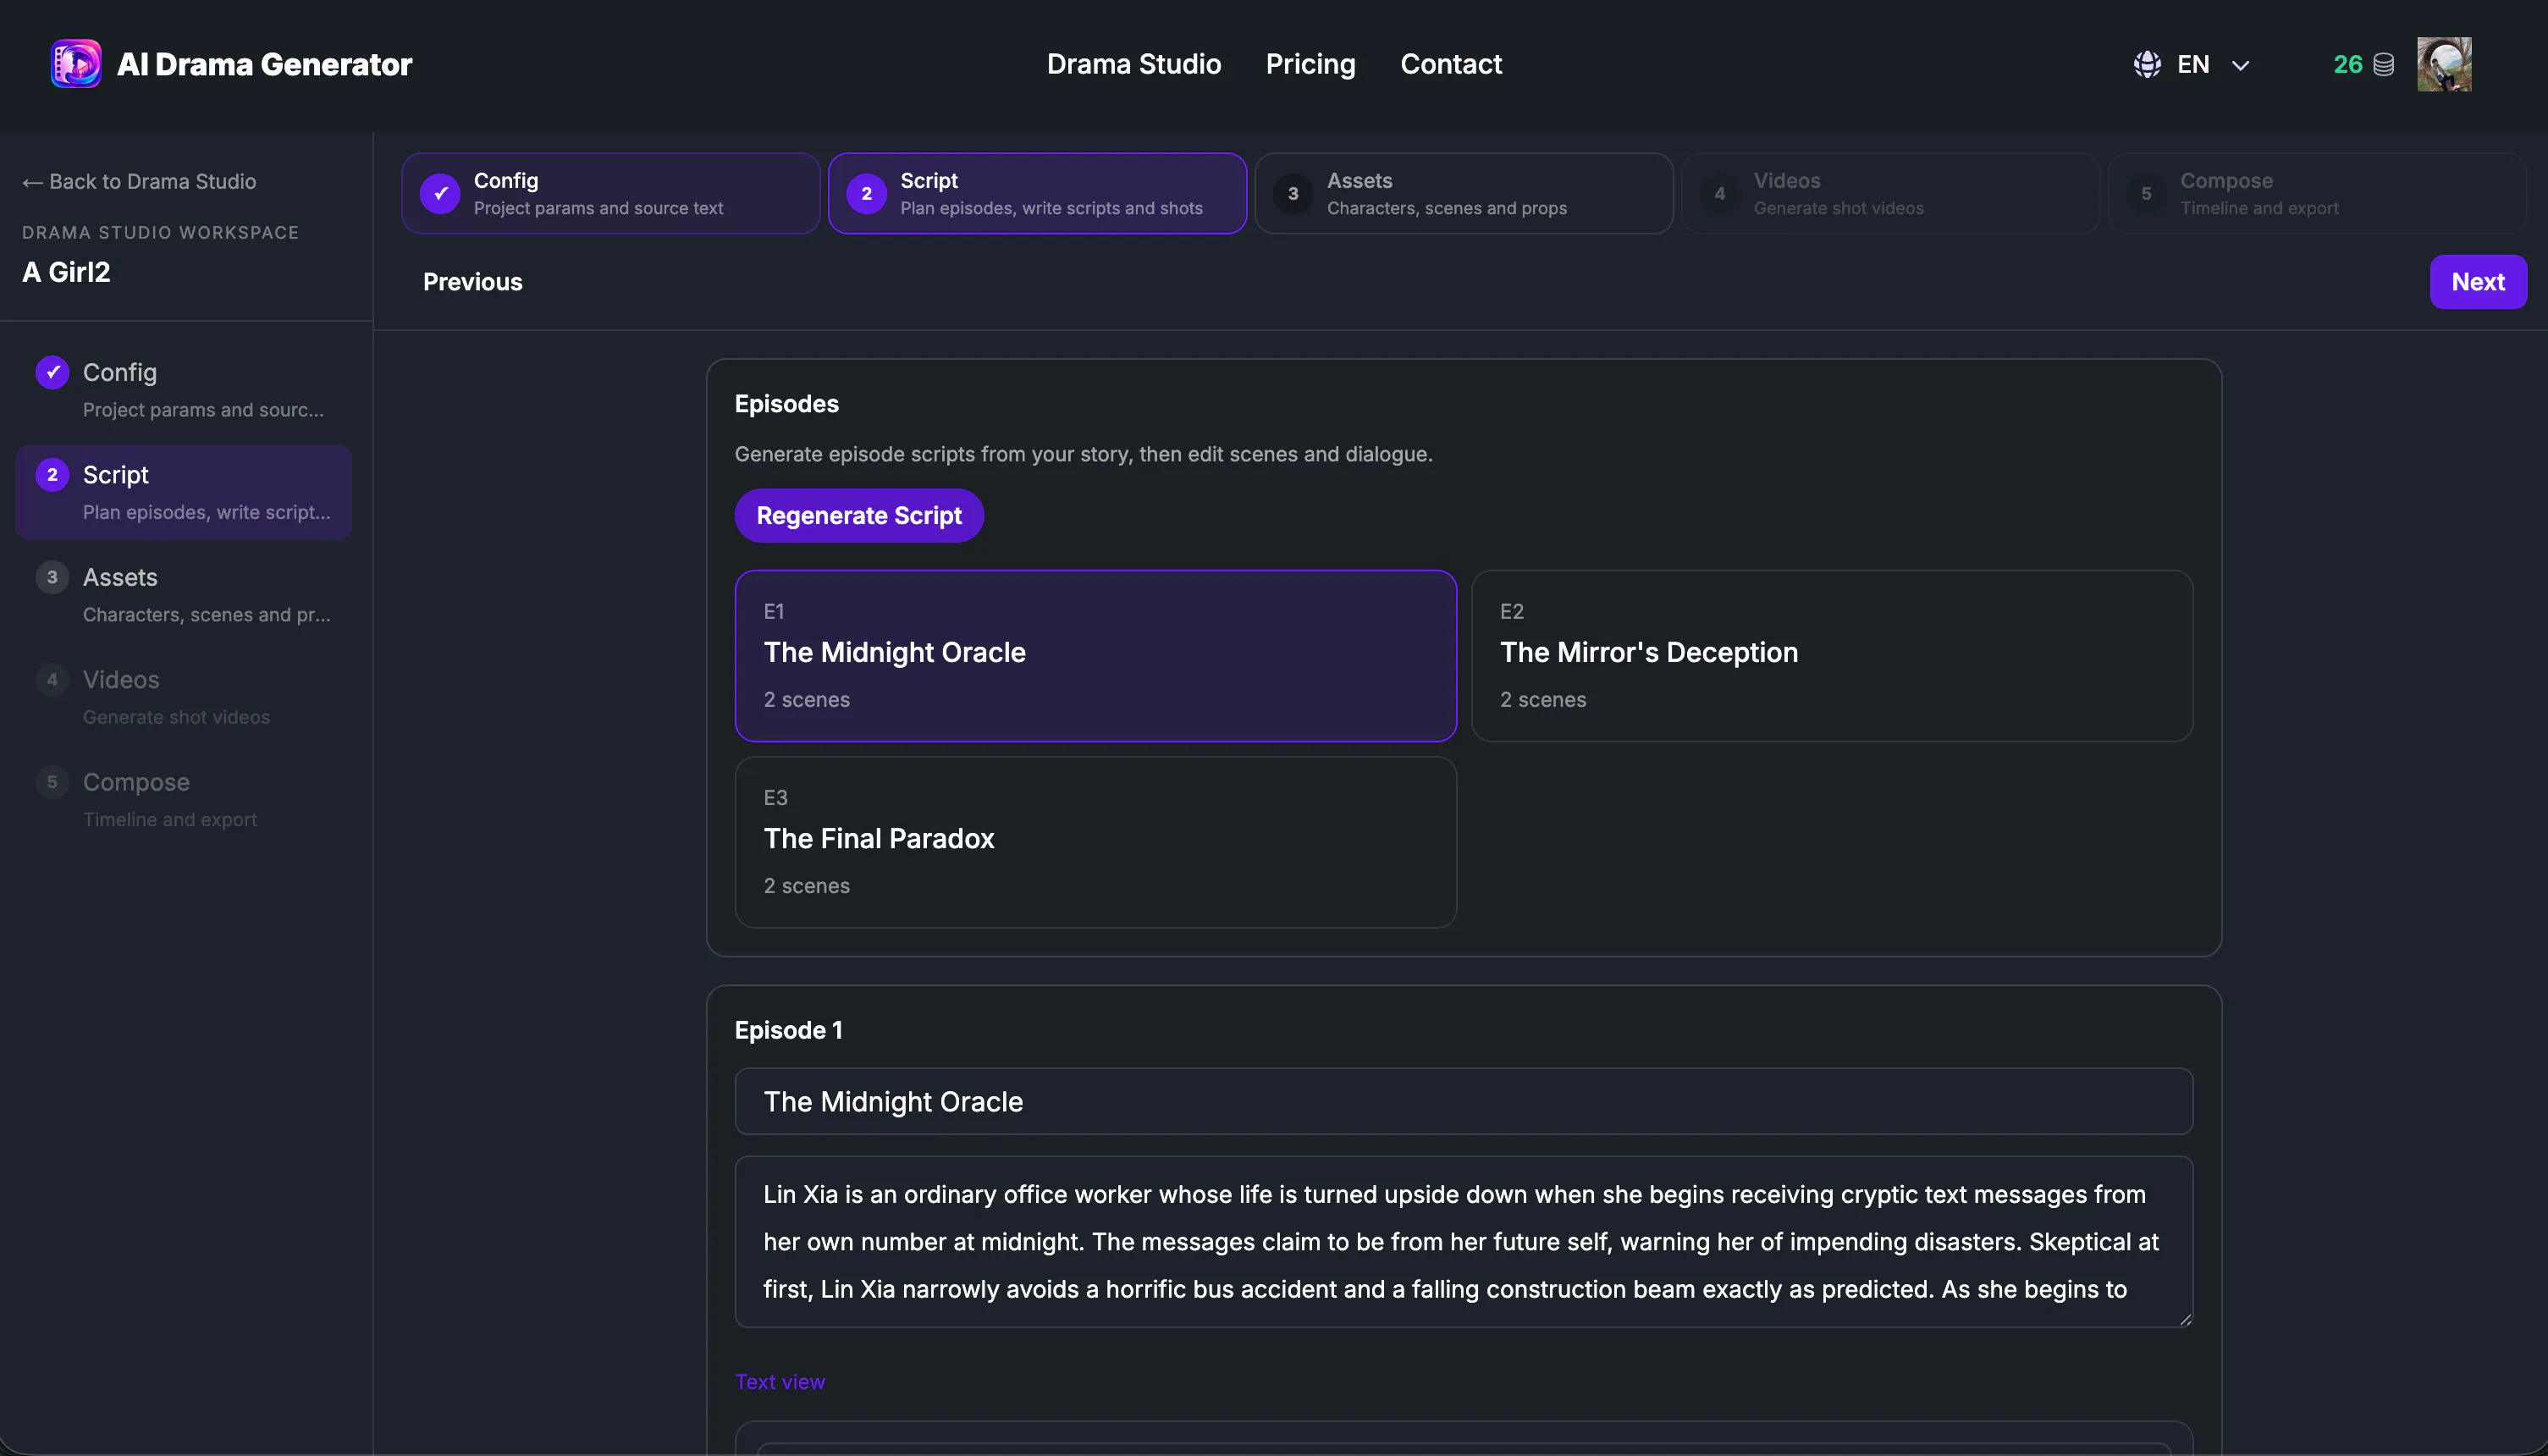Click the globe language icon
Viewport: 2548px width, 1456px height.
click(x=2147, y=64)
